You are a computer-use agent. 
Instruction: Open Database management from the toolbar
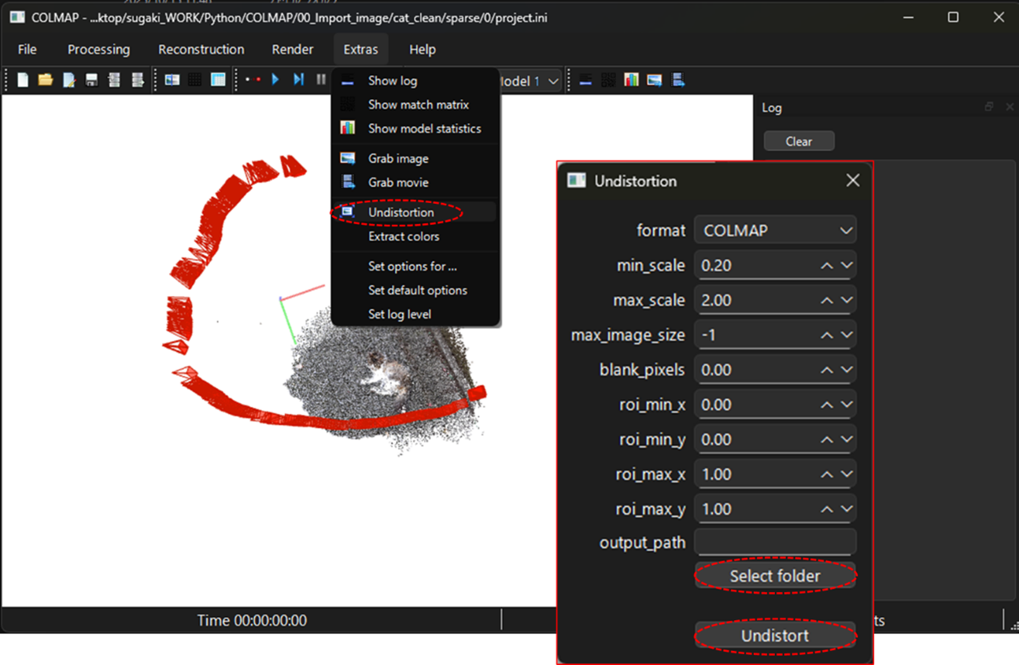pyautogui.click(x=218, y=80)
